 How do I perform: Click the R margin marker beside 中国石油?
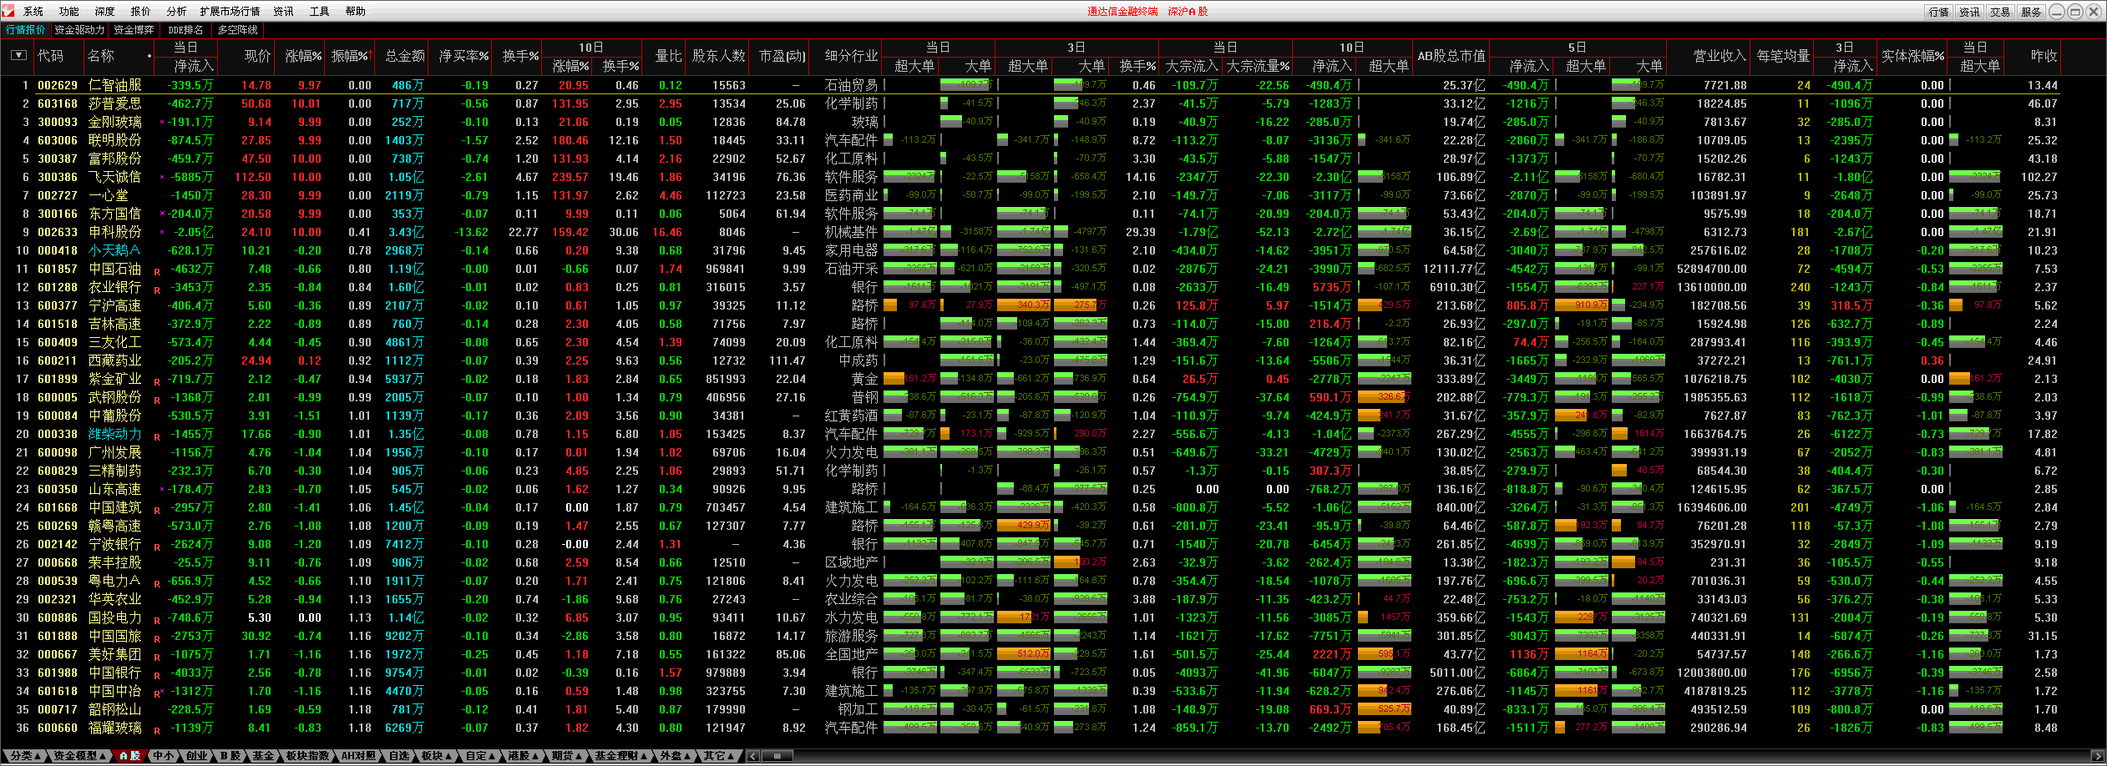pos(157,271)
